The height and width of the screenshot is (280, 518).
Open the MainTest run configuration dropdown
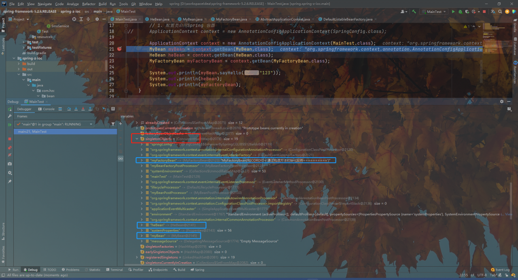[x=434, y=12]
